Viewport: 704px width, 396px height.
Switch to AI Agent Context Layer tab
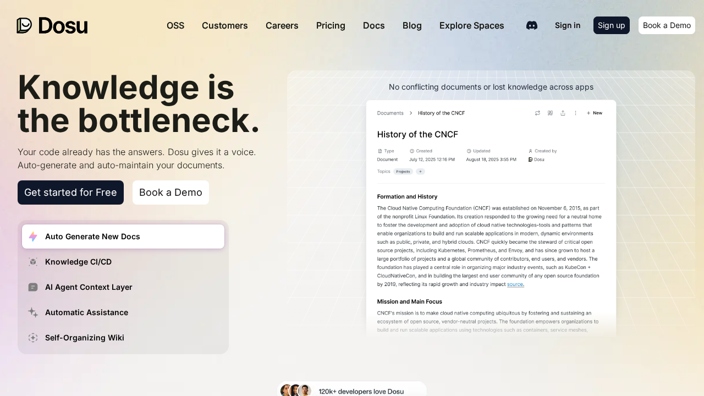pyautogui.click(x=89, y=287)
